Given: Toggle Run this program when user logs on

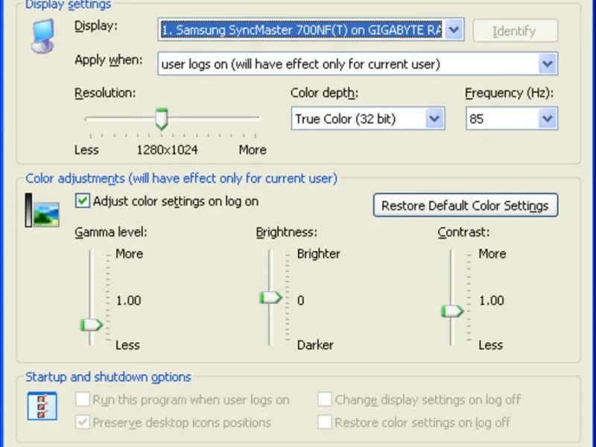Looking at the screenshot, I should click(x=83, y=399).
